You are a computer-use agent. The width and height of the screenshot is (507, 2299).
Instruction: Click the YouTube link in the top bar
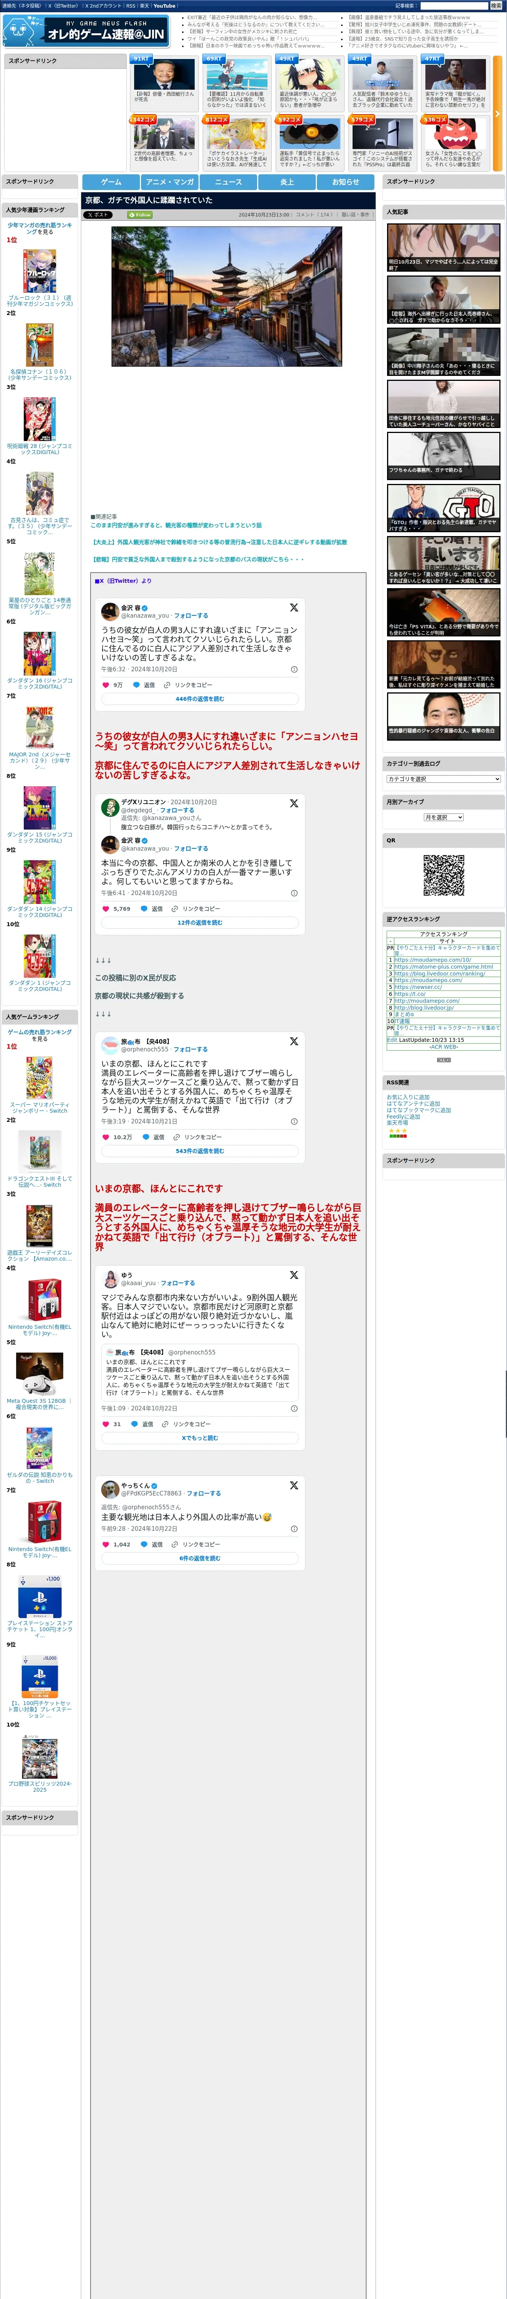164,5
